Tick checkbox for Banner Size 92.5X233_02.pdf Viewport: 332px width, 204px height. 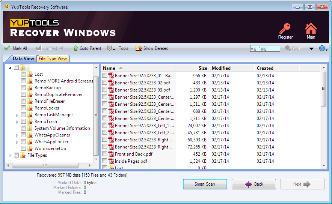pos(105,82)
